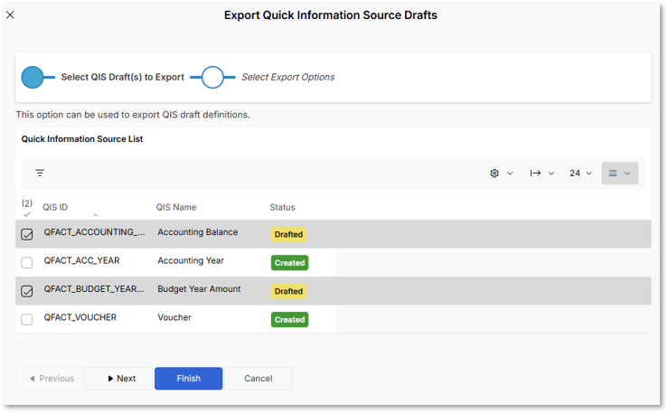Click the blue Finish button
Screen dimensions: 668x413
click(188, 379)
